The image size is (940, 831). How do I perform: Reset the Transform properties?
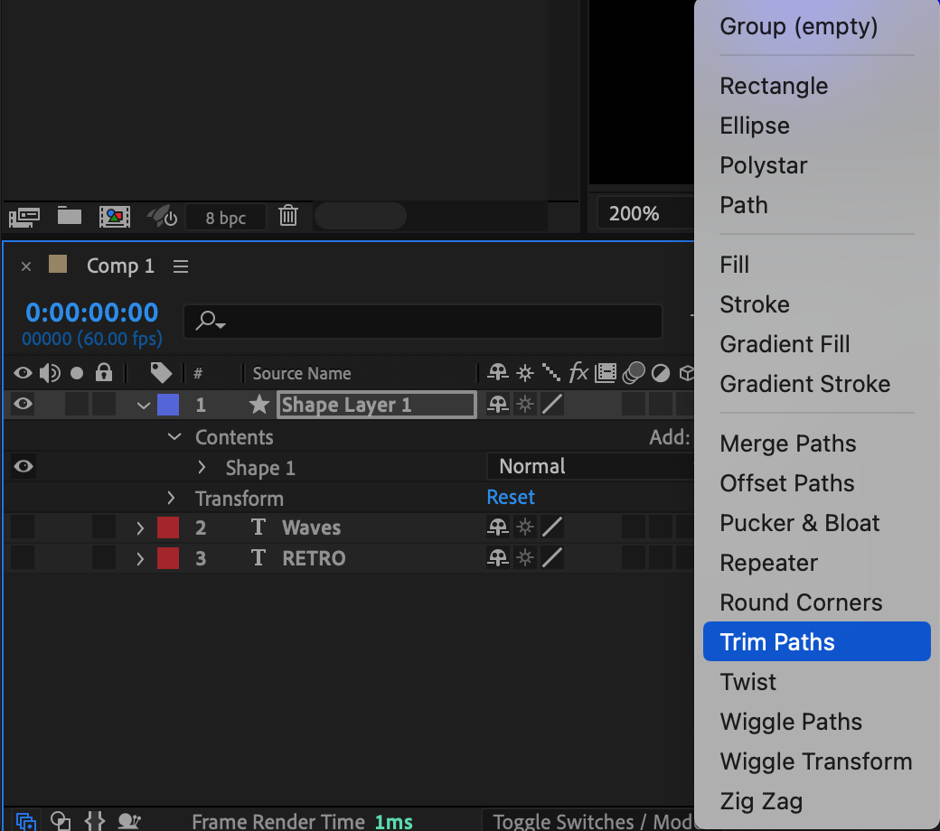(x=511, y=498)
